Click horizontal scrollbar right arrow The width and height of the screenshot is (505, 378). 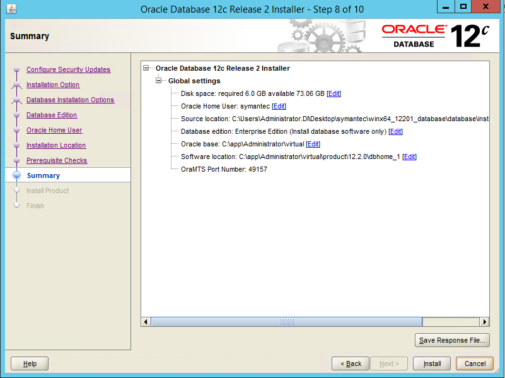tap(484, 322)
